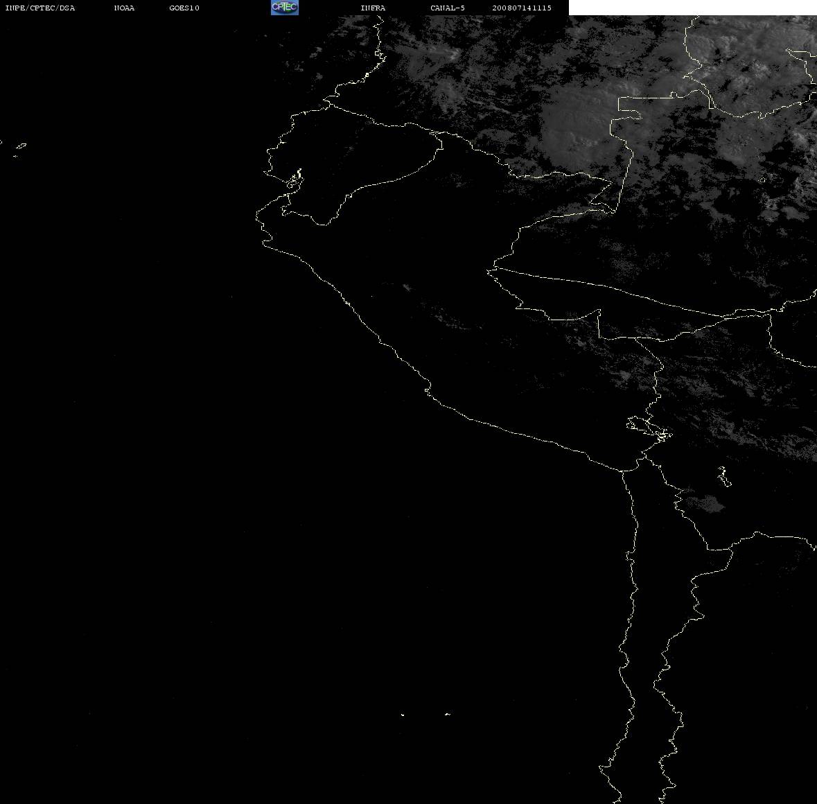817x804 pixels.
Task: Click the 200807141115 timestamp text
Action: tap(522, 8)
